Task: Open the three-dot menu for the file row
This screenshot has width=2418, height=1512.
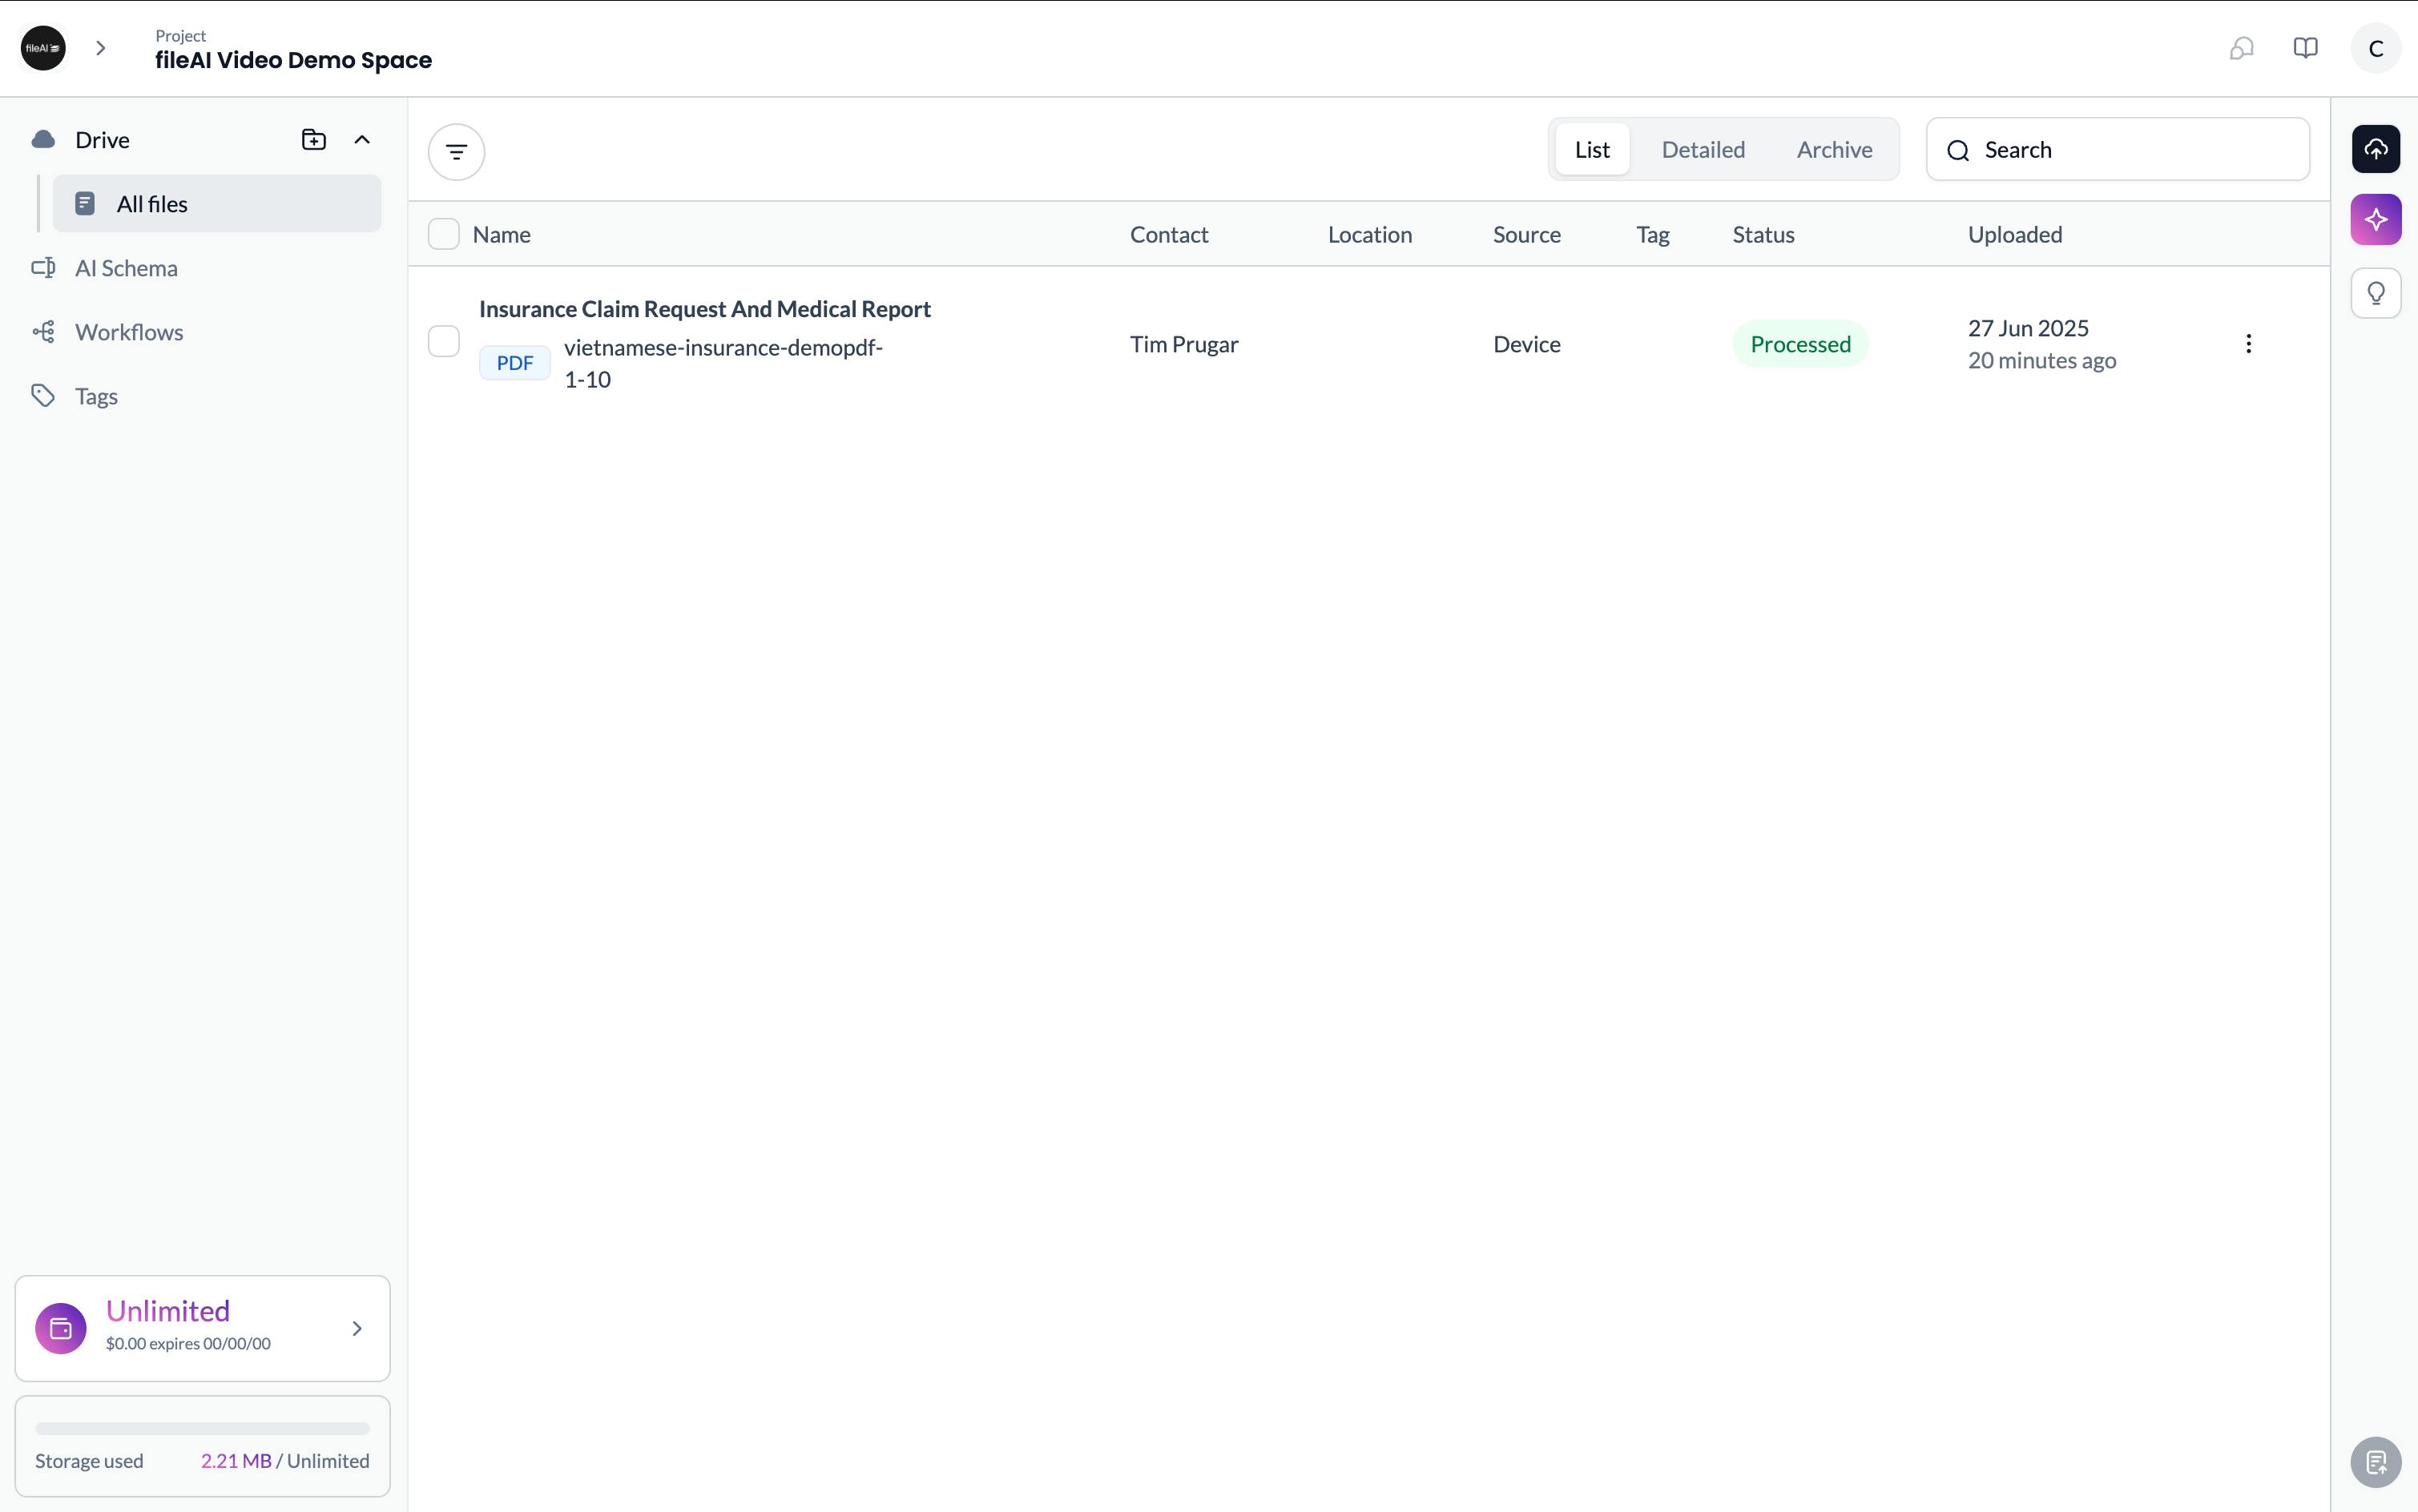Action: tap(2248, 344)
